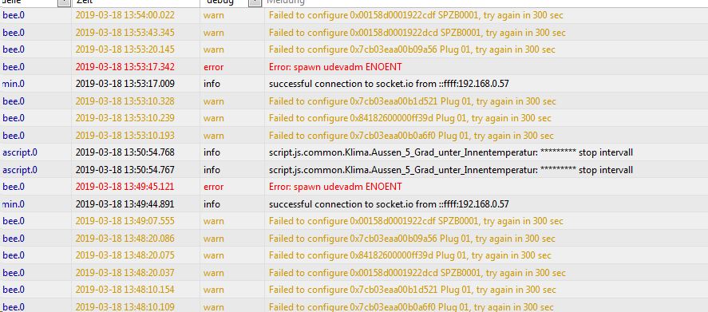This screenshot has width=708, height=312.
Task: Select timestamp 2019-03-18 13:53:10.328
Action: point(125,101)
